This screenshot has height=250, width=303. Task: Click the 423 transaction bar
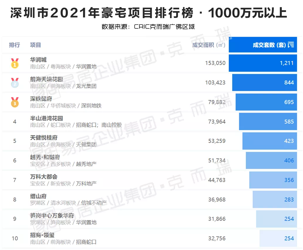[270, 141]
